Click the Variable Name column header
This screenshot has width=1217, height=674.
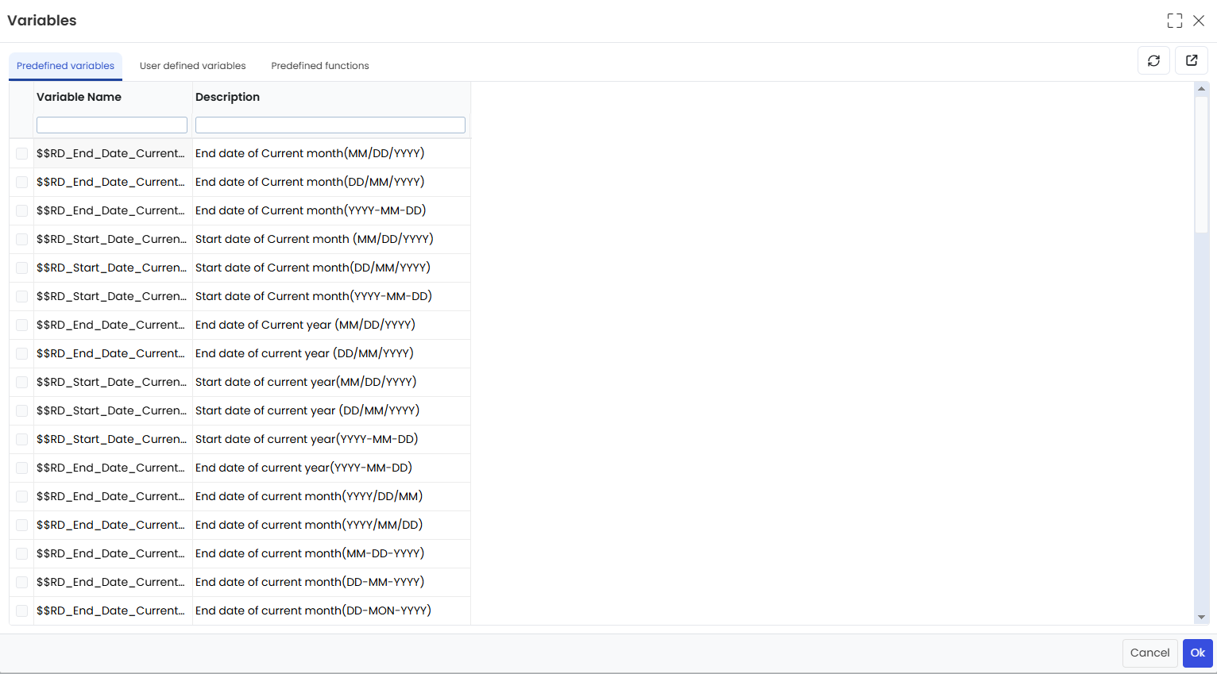click(79, 97)
